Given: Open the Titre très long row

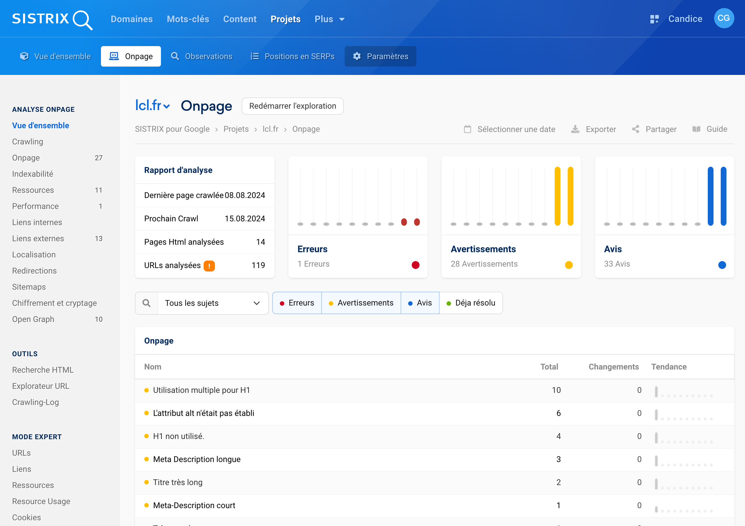Looking at the screenshot, I should pos(434,482).
